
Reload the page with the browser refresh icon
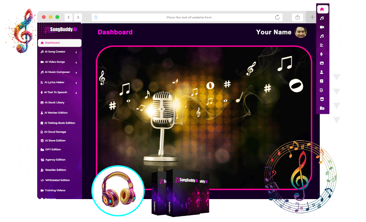(277, 17)
